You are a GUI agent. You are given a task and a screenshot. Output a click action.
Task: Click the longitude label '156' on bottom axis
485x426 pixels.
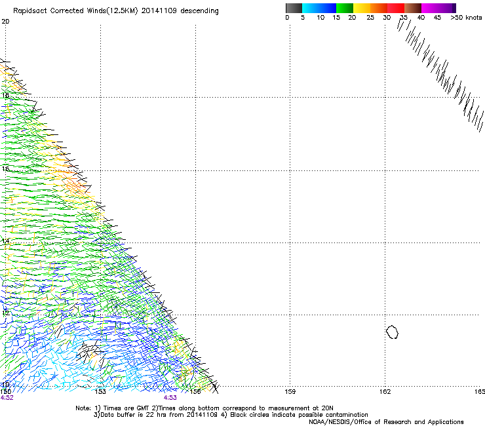195,392
